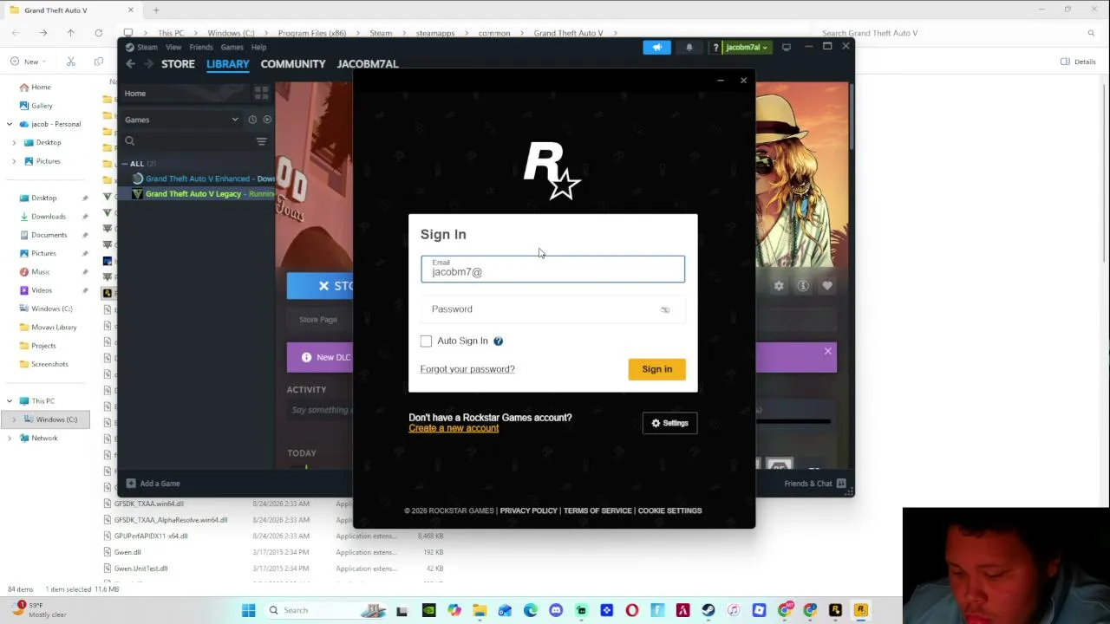Open the Help menu in Steam
The image size is (1110, 624).
(258, 48)
